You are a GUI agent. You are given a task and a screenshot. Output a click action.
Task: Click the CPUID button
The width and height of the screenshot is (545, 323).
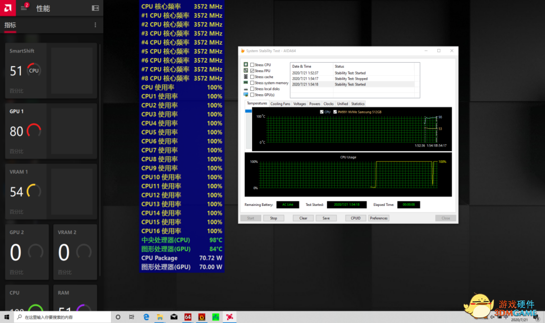click(355, 218)
